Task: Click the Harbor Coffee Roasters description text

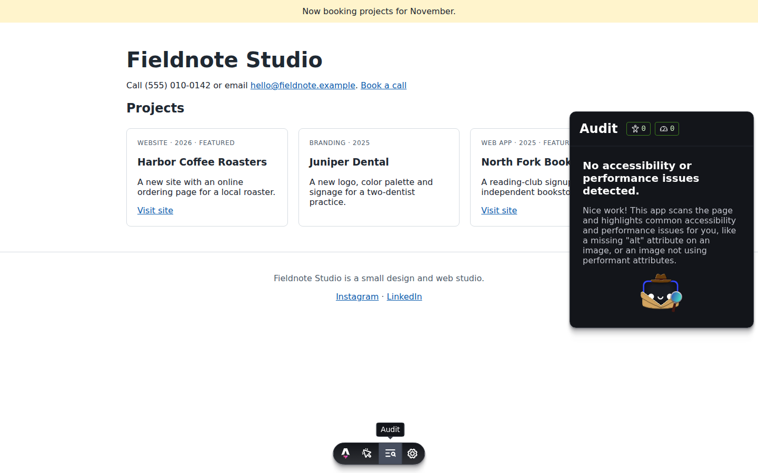Action: point(206,187)
